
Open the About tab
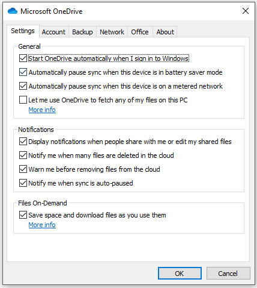165,32
